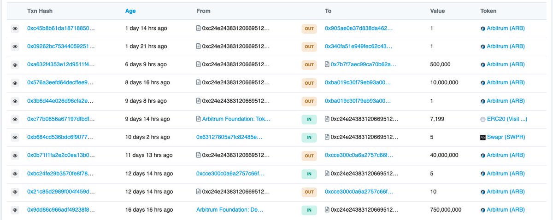
Task: Open eye preview for hash 0xbc24fe29b3570fe8f78
Action: [x=15, y=174]
